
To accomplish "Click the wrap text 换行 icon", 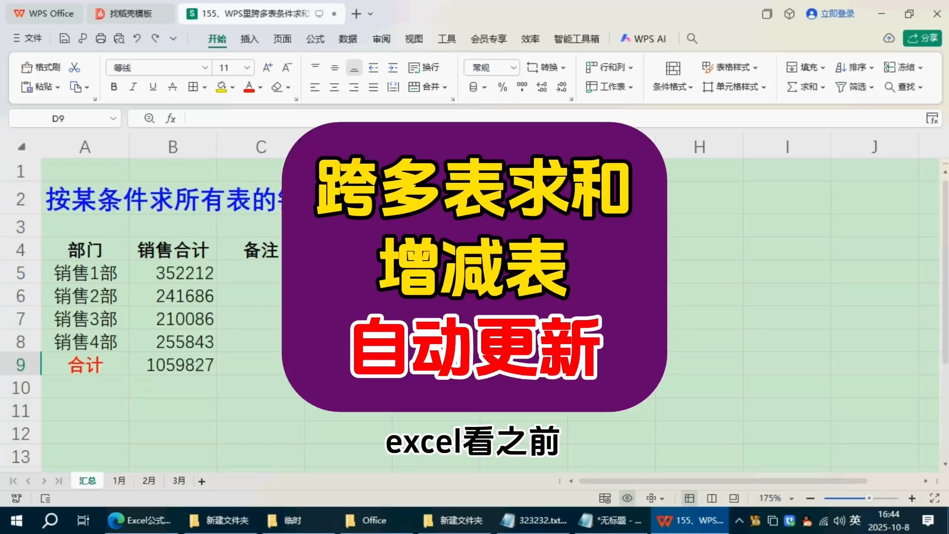I will 424,67.
